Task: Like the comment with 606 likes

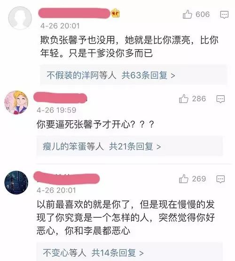Action: pyautogui.click(x=188, y=14)
